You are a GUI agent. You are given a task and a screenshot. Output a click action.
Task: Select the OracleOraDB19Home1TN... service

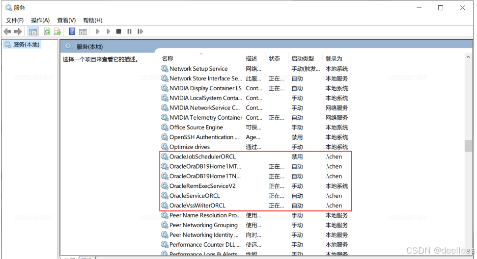205,176
